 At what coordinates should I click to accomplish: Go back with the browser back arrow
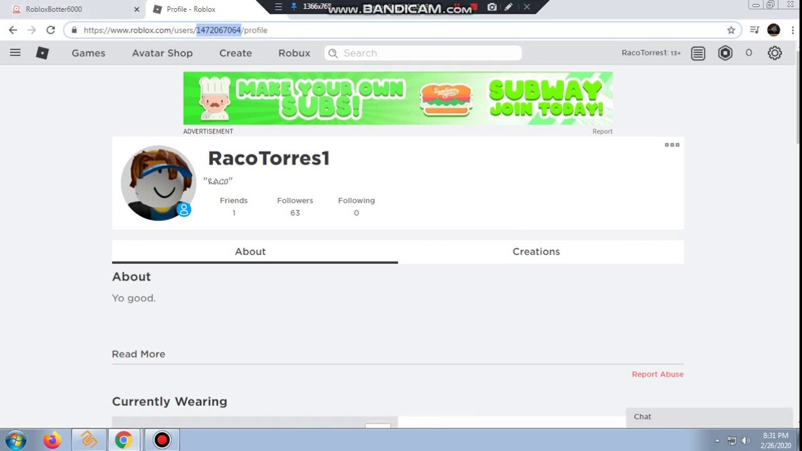tap(13, 30)
